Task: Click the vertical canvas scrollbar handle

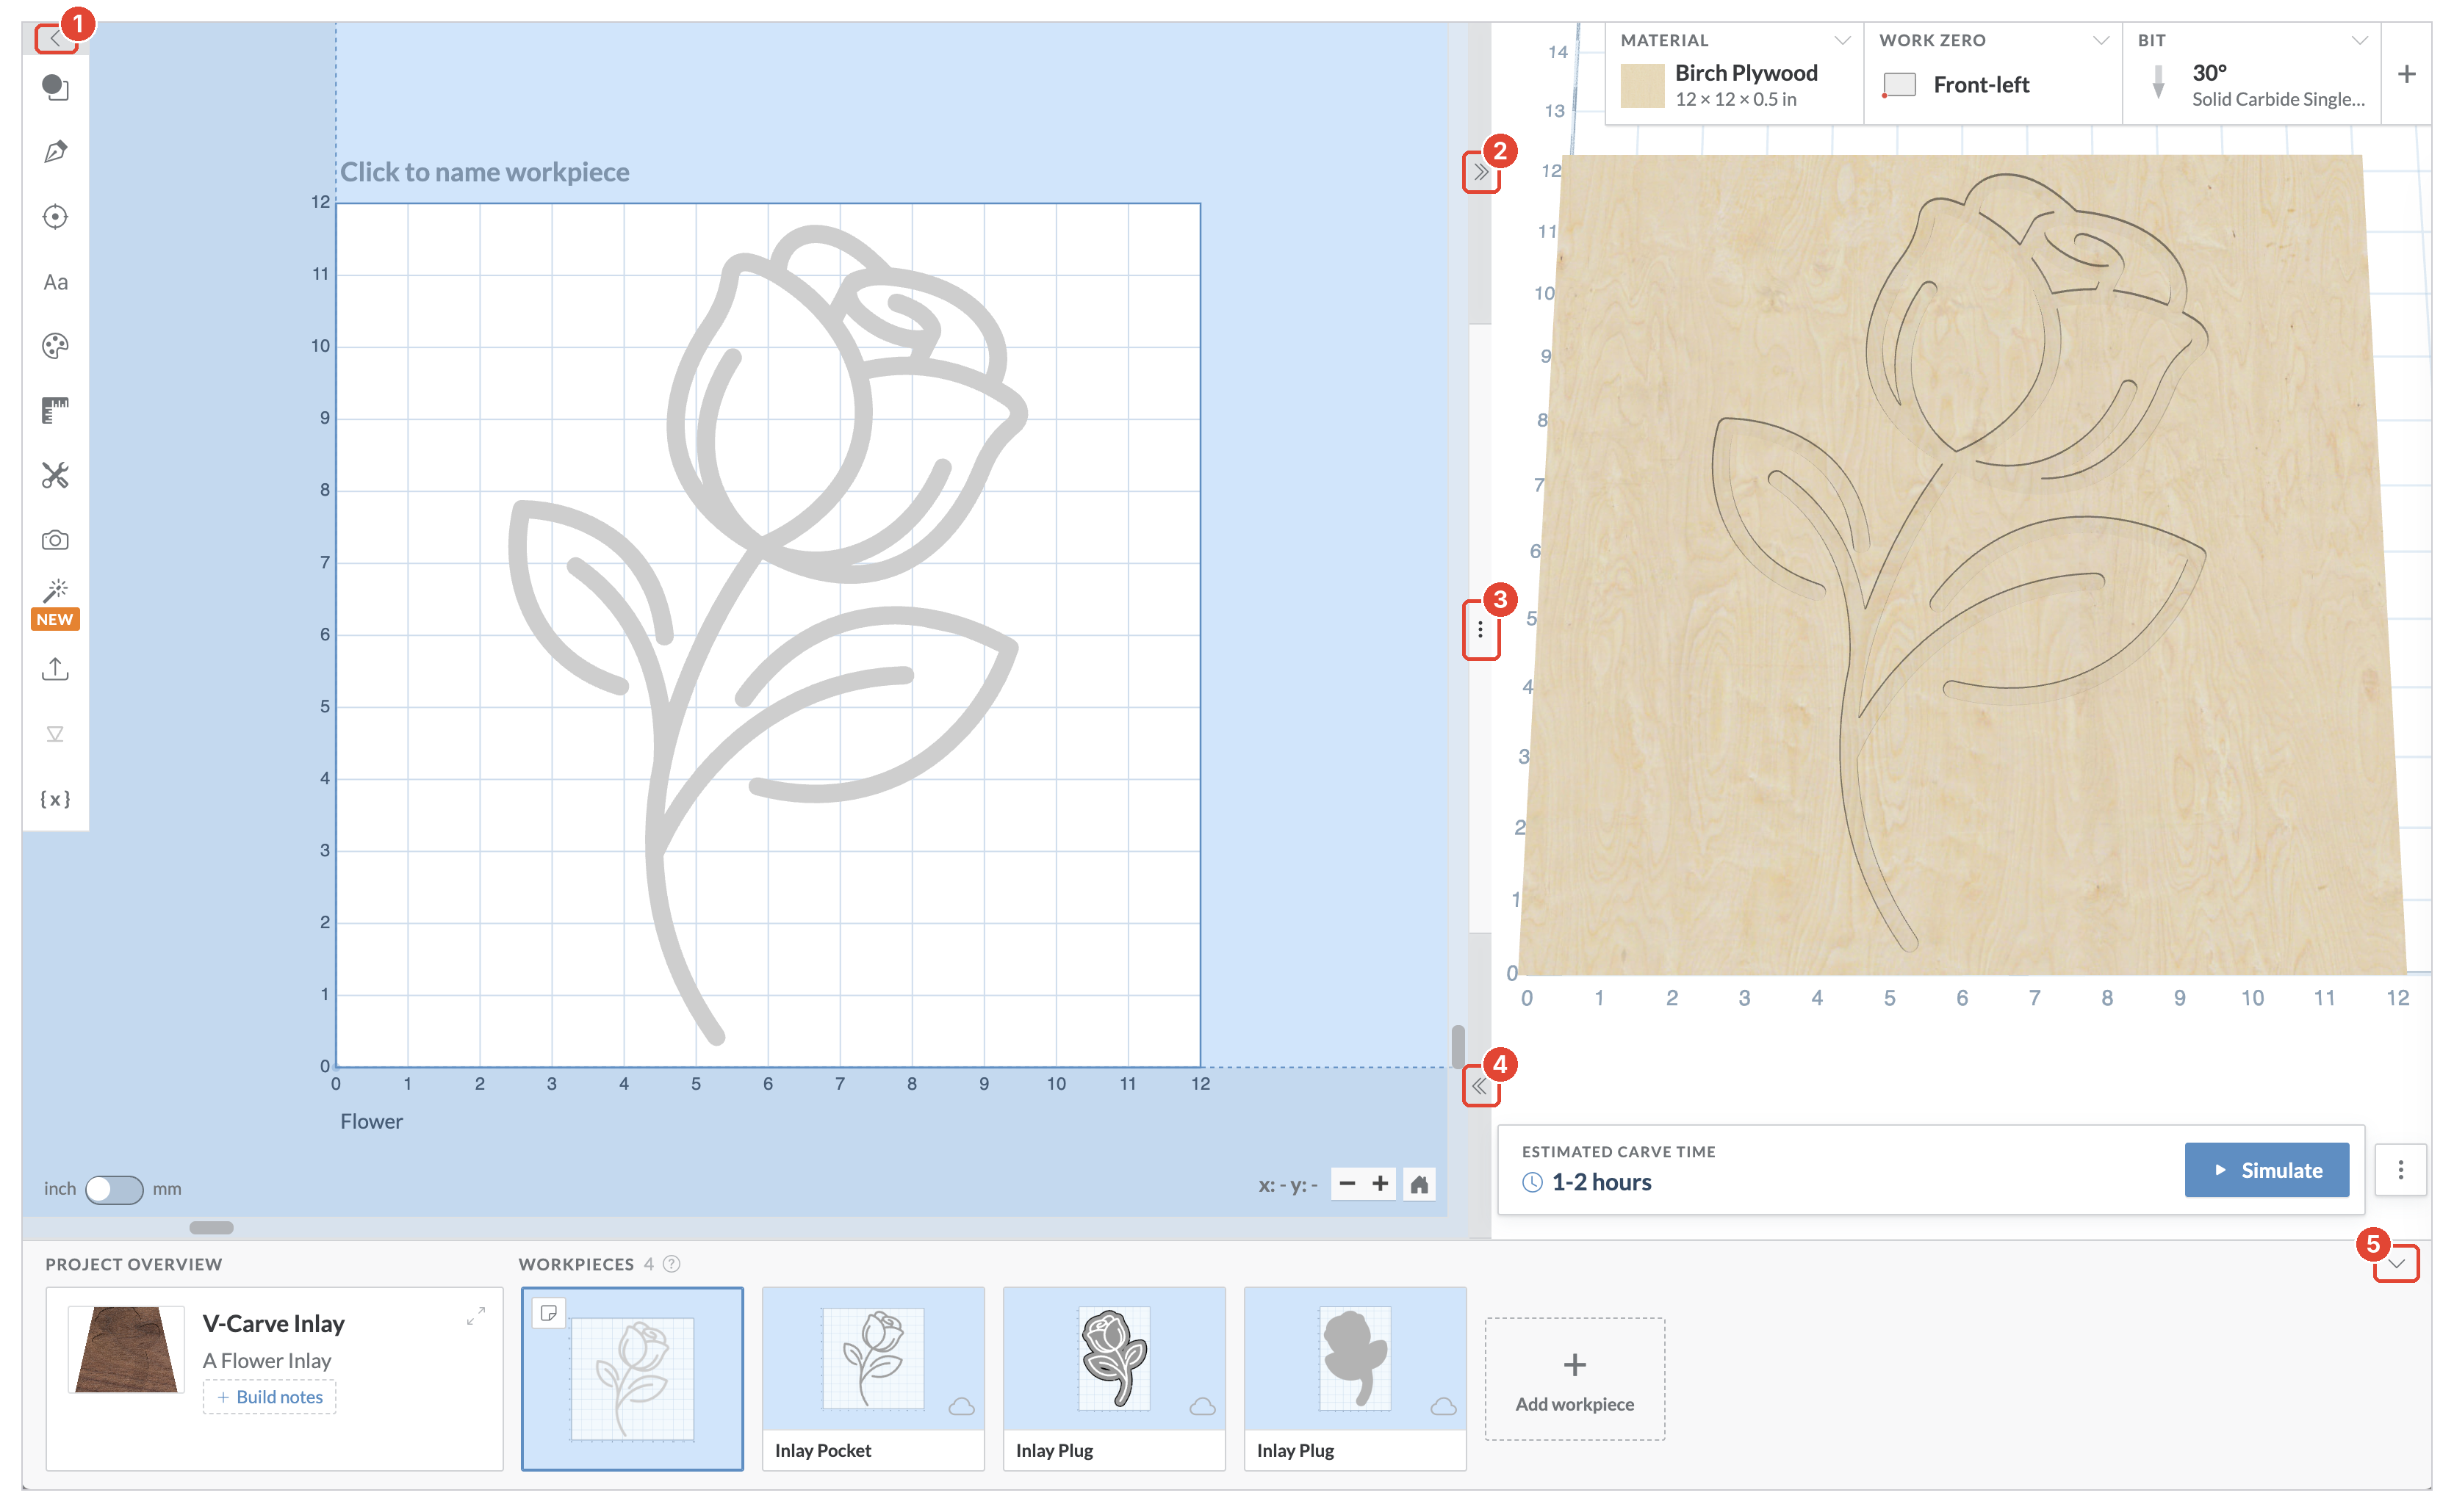Action: click(x=1458, y=1046)
